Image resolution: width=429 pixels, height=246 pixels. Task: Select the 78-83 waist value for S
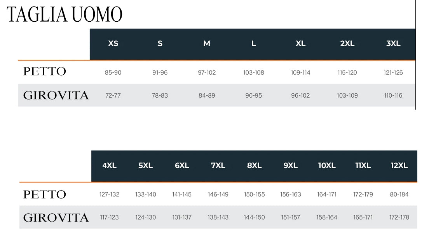(160, 95)
